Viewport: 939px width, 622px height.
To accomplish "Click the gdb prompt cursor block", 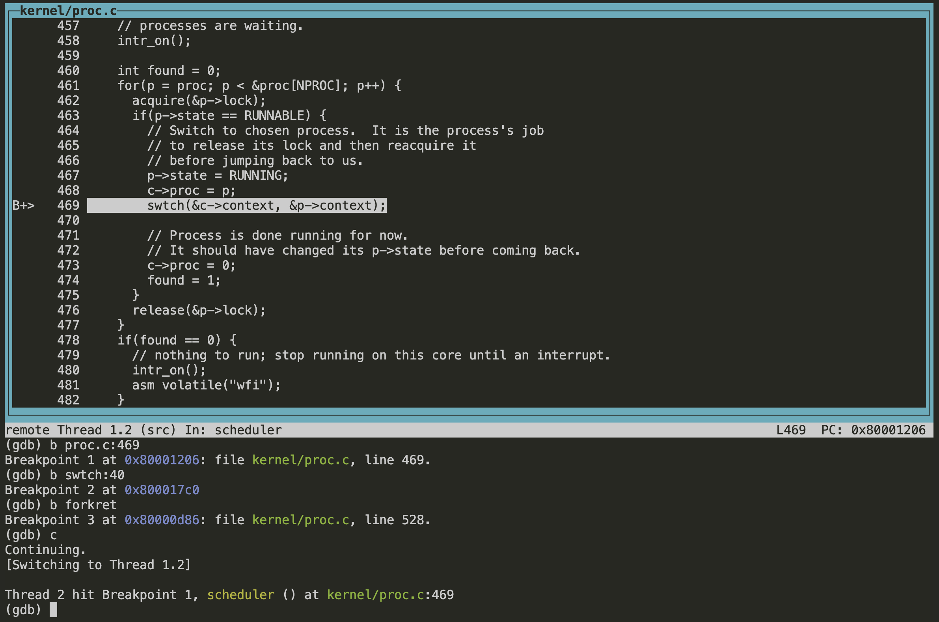I will 53,610.
